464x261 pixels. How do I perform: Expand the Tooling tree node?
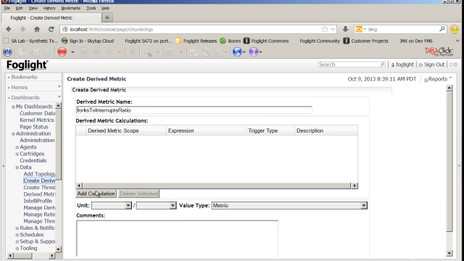pos(17,248)
